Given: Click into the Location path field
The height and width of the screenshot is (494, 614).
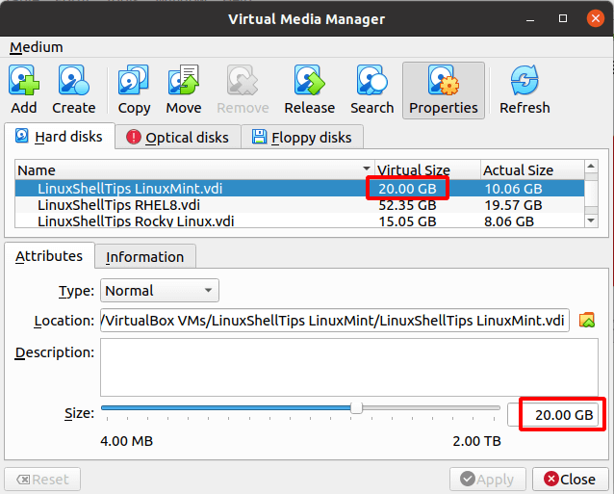Looking at the screenshot, I should coord(334,321).
